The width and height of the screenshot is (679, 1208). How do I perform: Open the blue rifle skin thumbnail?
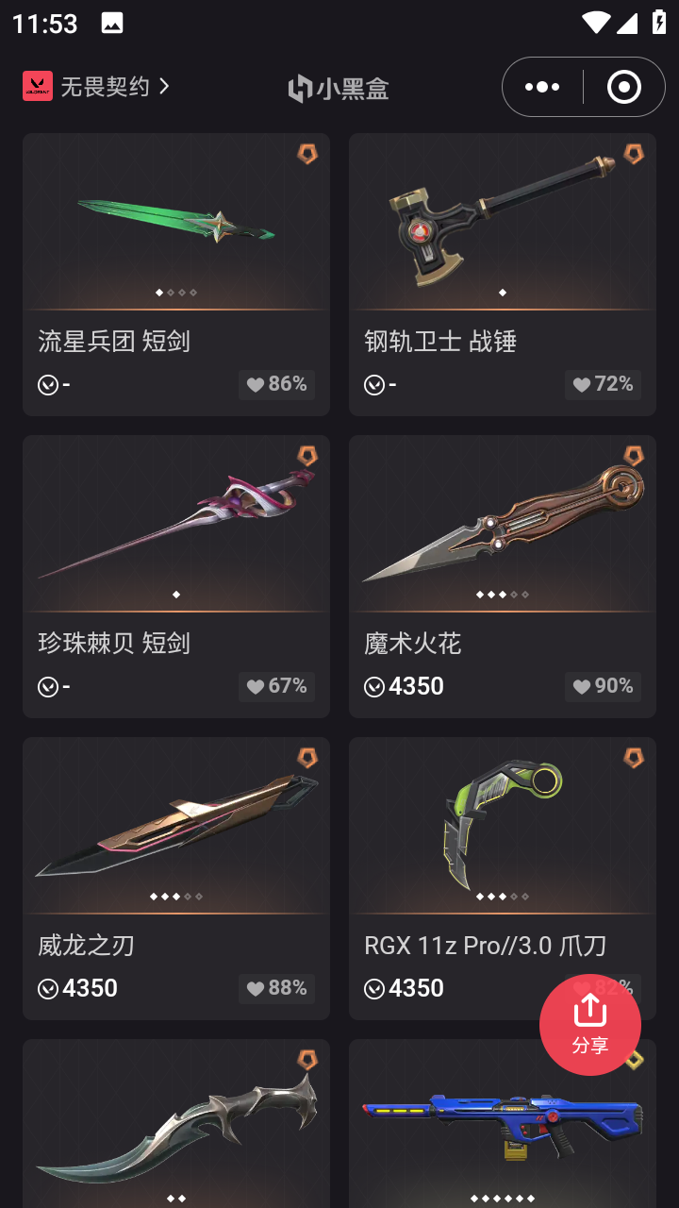click(x=503, y=1123)
